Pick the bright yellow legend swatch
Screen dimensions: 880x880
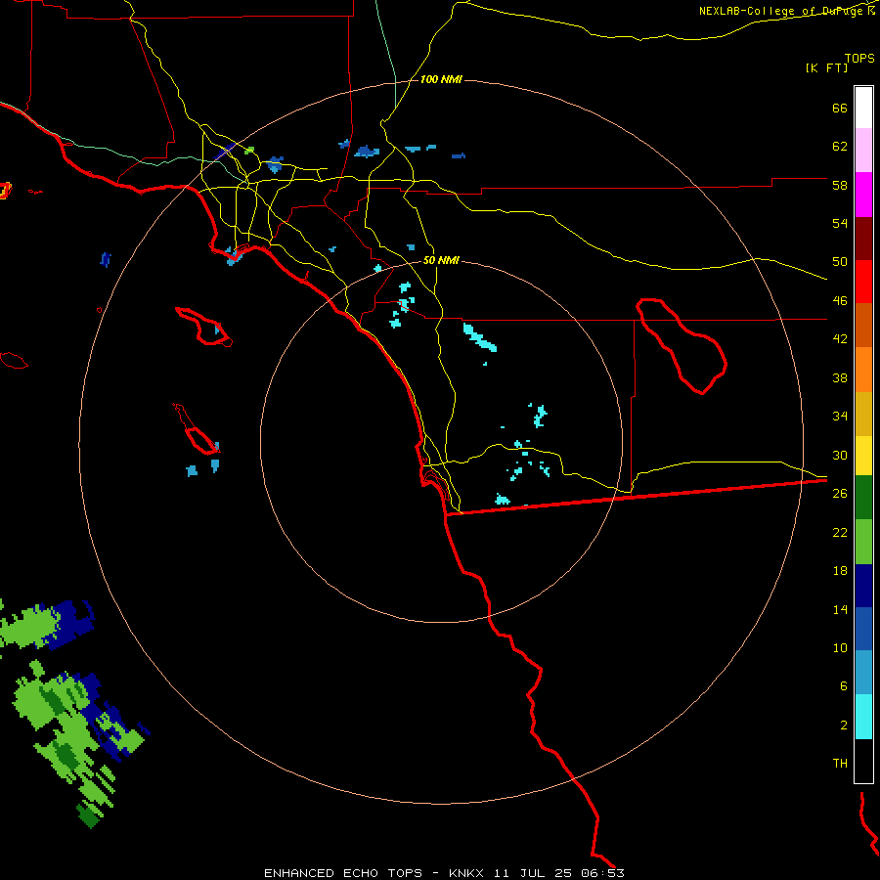click(863, 456)
